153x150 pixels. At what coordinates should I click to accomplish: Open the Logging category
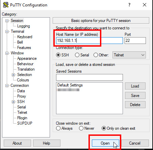click(x=24, y=26)
